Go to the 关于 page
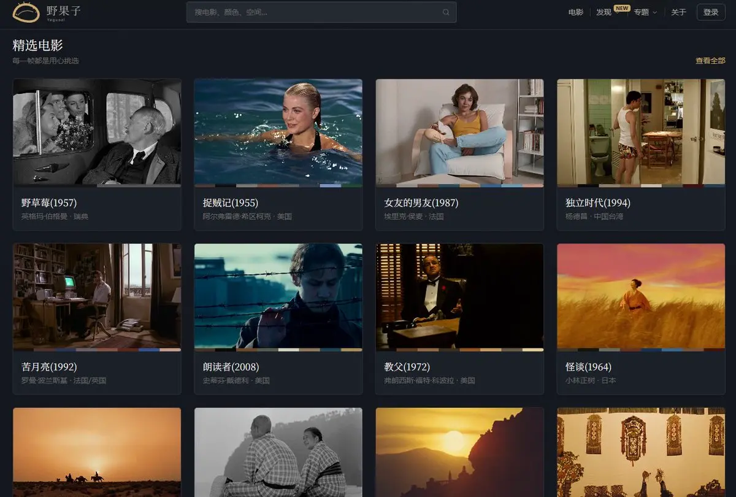This screenshot has width=736, height=497. click(x=678, y=12)
